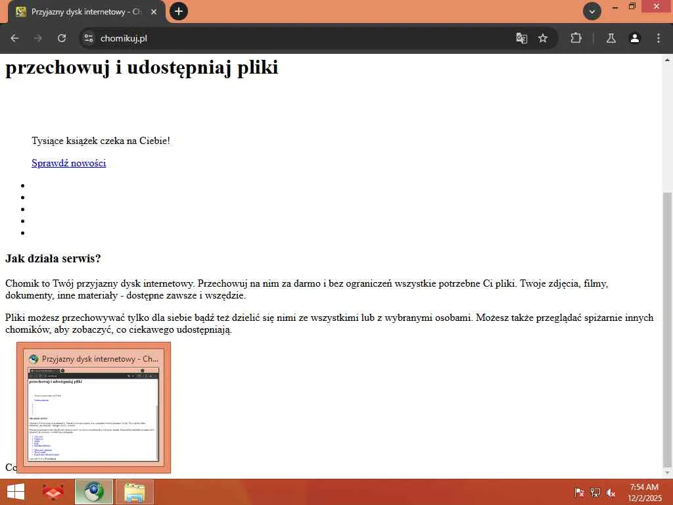Click the page vertical scrollbar thumb
This screenshot has width=673, height=505.
coord(668,329)
